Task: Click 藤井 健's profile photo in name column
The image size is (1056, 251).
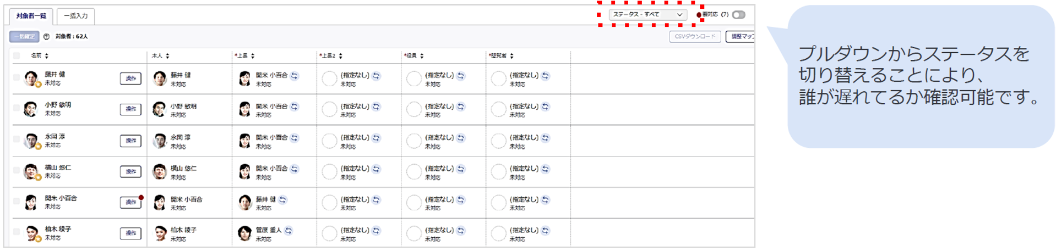Action: [x=31, y=77]
